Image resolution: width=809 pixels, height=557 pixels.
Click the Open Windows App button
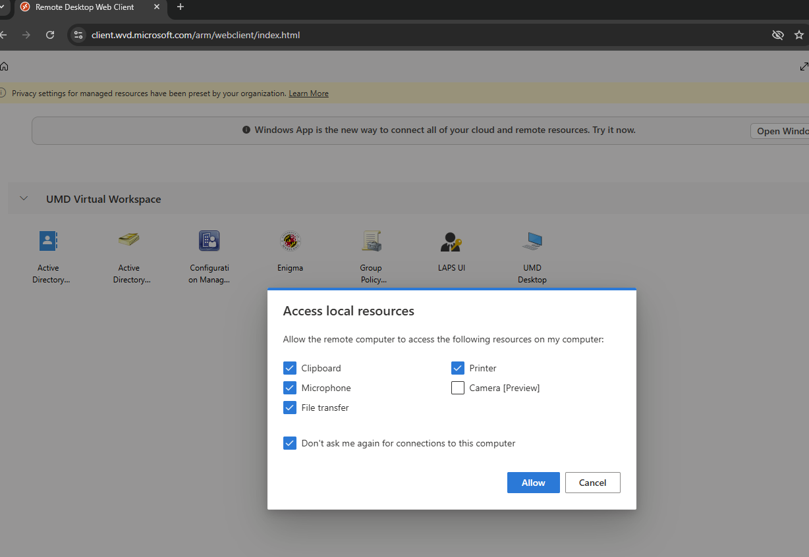(780, 131)
